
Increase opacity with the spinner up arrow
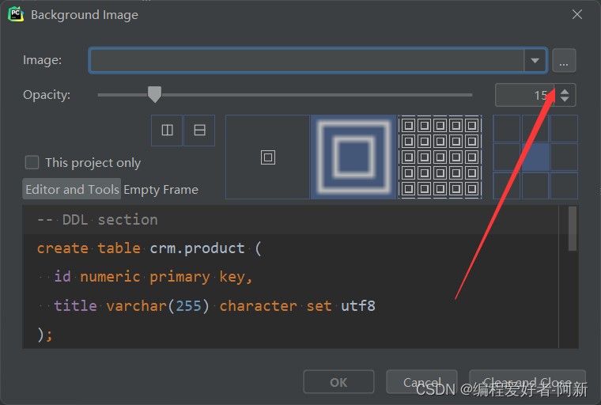pos(565,90)
